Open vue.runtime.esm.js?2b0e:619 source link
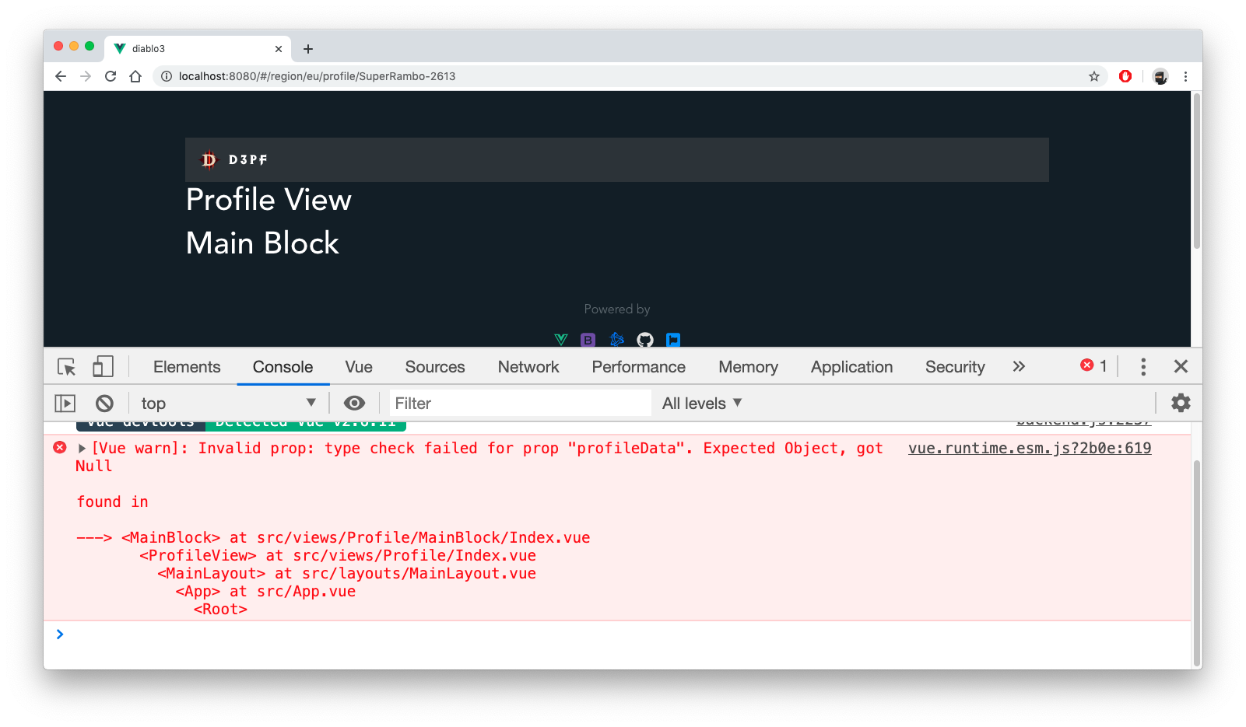Image resolution: width=1246 pixels, height=727 pixels. (x=1030, y=448)
